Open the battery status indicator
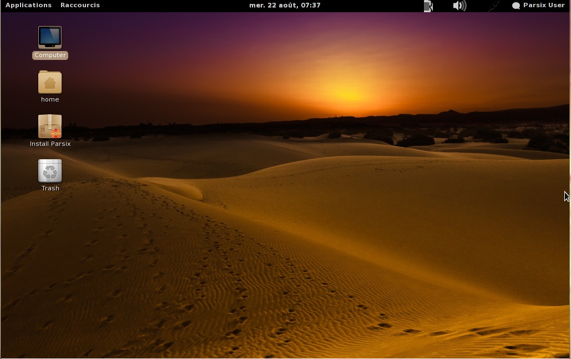This screenshot has width=571, height=359. tap(428, 6)
